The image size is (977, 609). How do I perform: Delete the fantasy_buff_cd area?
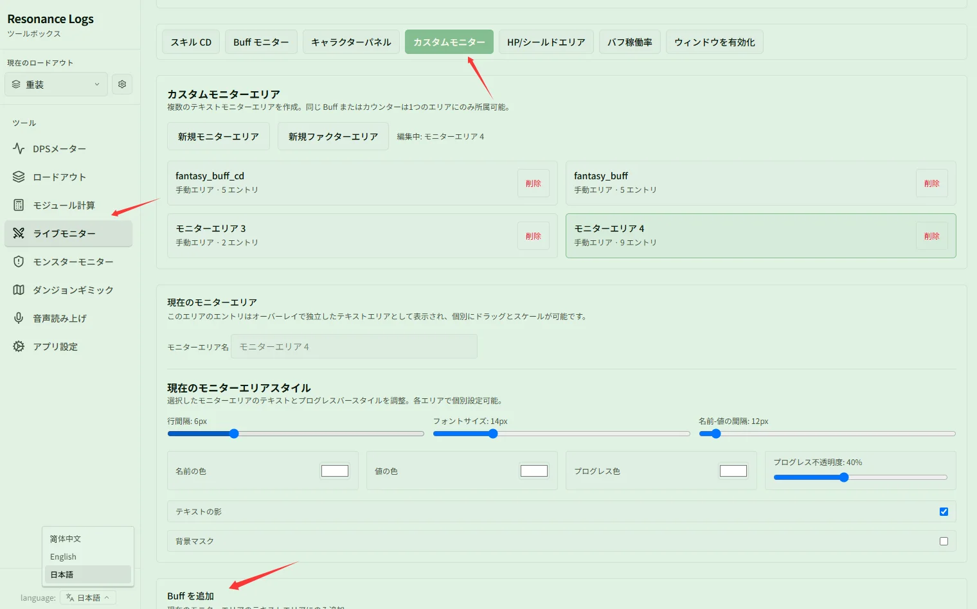tap(533, 183)
